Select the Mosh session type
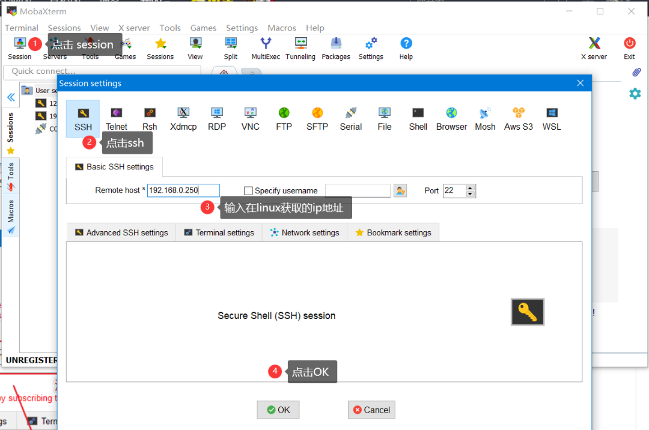Viewport: 649px width, 430px height. coord(485,119)
